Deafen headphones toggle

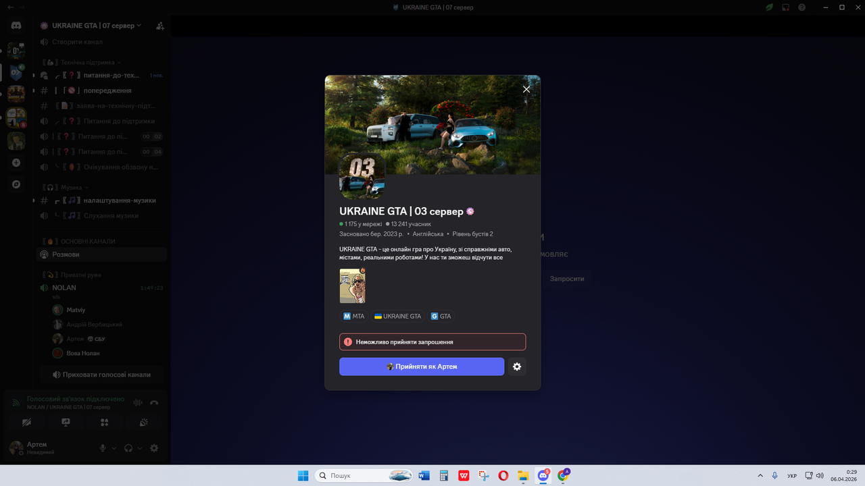(128, 448)
